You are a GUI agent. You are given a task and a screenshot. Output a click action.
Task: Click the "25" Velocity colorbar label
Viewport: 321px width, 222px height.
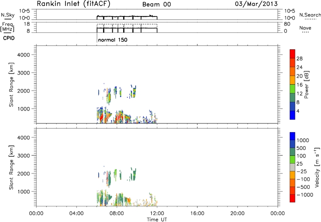click(299, 164)
